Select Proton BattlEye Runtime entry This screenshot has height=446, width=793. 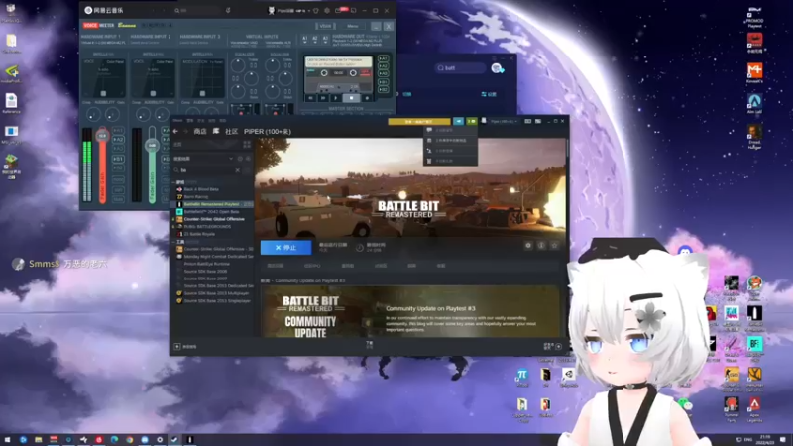[206, 264]
